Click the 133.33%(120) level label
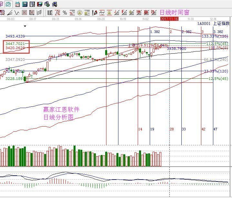The height and width of the screenshot is (198, 232). point(215,36)
